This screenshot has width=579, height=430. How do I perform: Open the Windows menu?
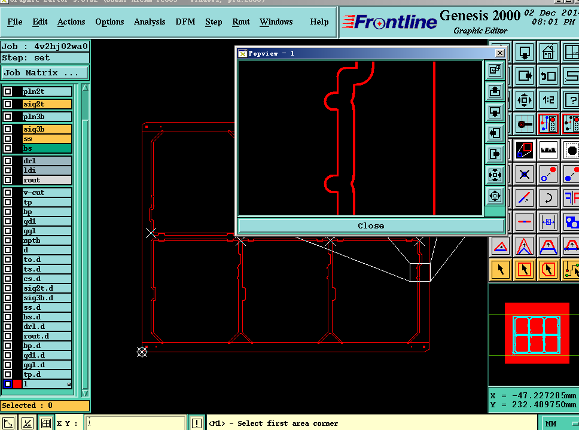coord(276,22)
